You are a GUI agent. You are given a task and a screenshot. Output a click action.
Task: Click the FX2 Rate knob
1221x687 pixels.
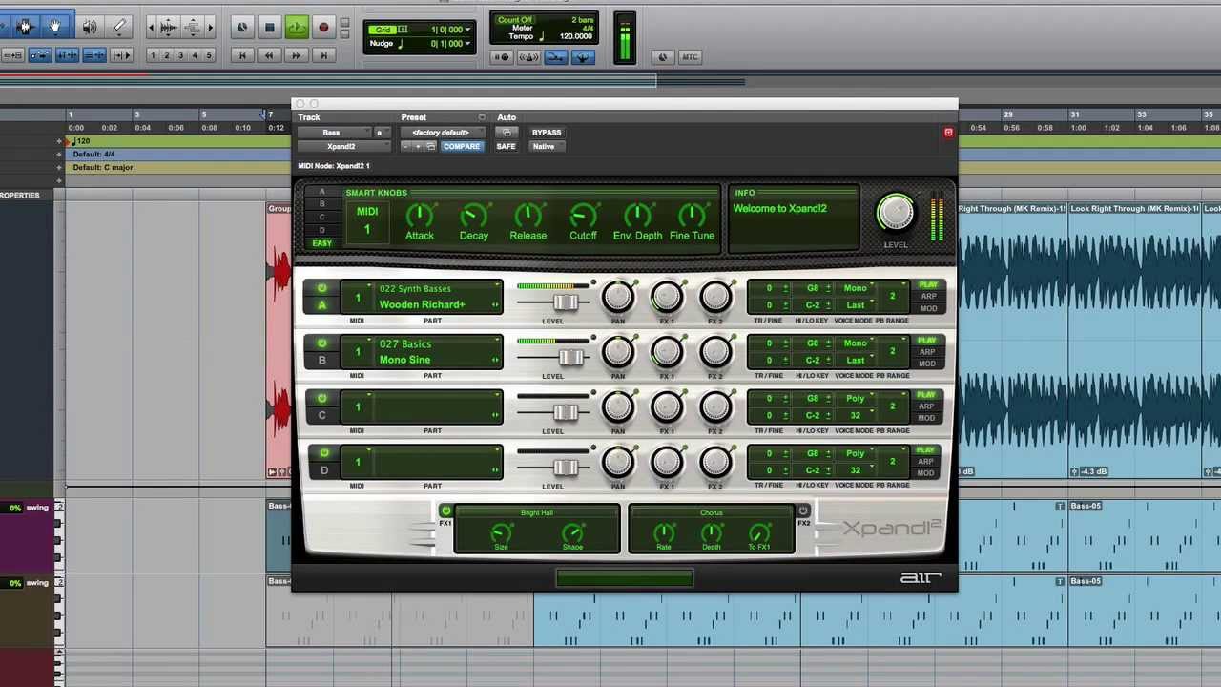coord(663,531)
